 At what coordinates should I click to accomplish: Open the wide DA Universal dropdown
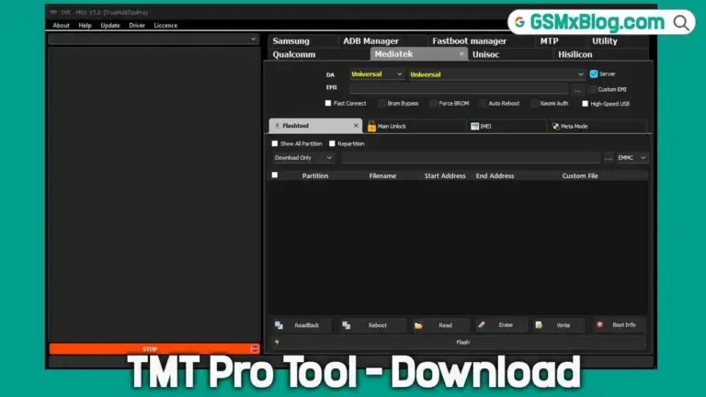[496, 74]
